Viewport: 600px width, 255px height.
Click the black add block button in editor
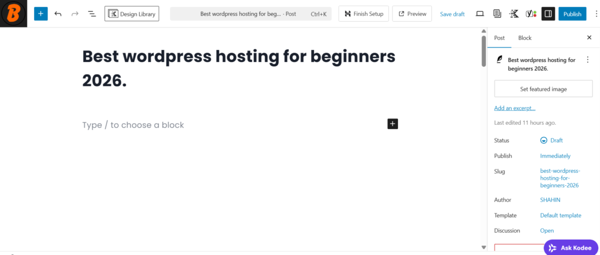click(x=393, y=124)
